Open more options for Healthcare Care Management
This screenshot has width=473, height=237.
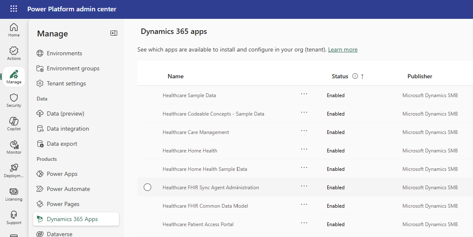coord(304,131)
